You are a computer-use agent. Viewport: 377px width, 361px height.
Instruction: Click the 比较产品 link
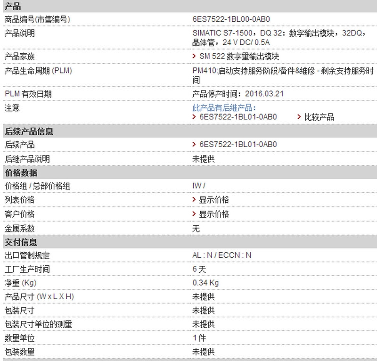319,117
